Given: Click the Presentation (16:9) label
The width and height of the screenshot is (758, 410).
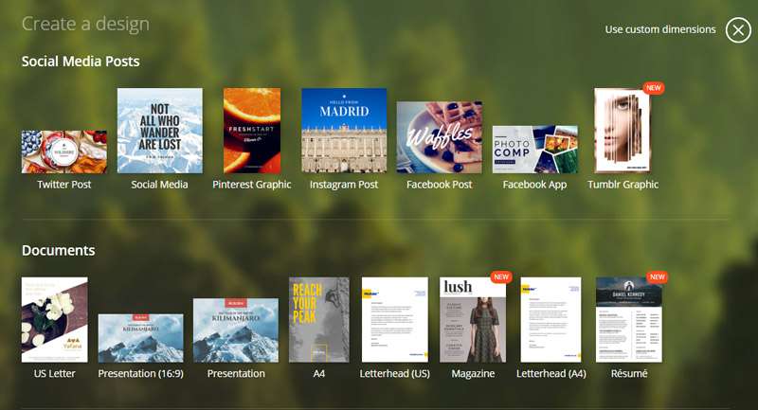Looking at the screenshot, I should pyautogui.click(x=140, y=374).
